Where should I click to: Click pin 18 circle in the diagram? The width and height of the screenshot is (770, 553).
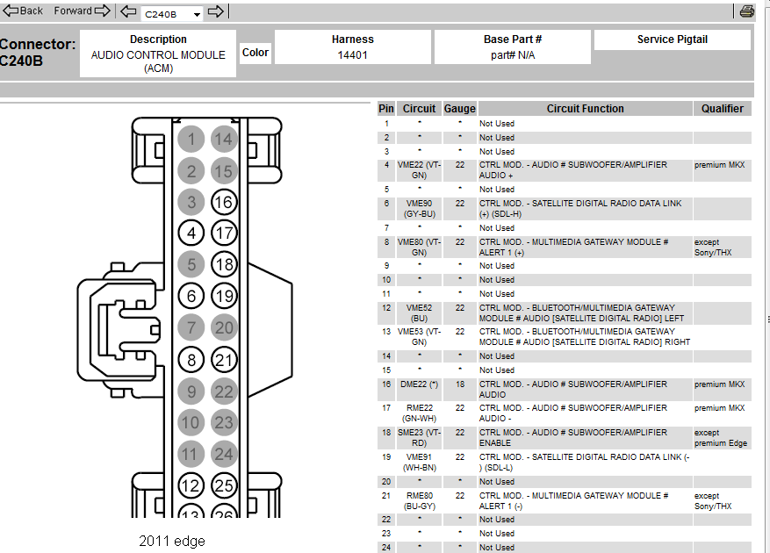(224, 264)
